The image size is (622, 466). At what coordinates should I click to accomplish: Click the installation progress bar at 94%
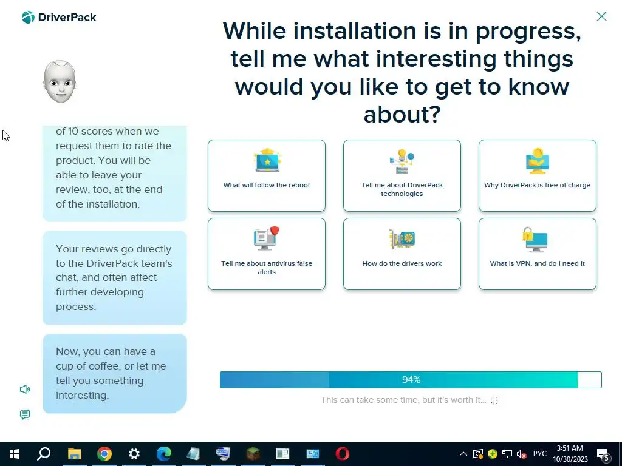click(411, 380)
